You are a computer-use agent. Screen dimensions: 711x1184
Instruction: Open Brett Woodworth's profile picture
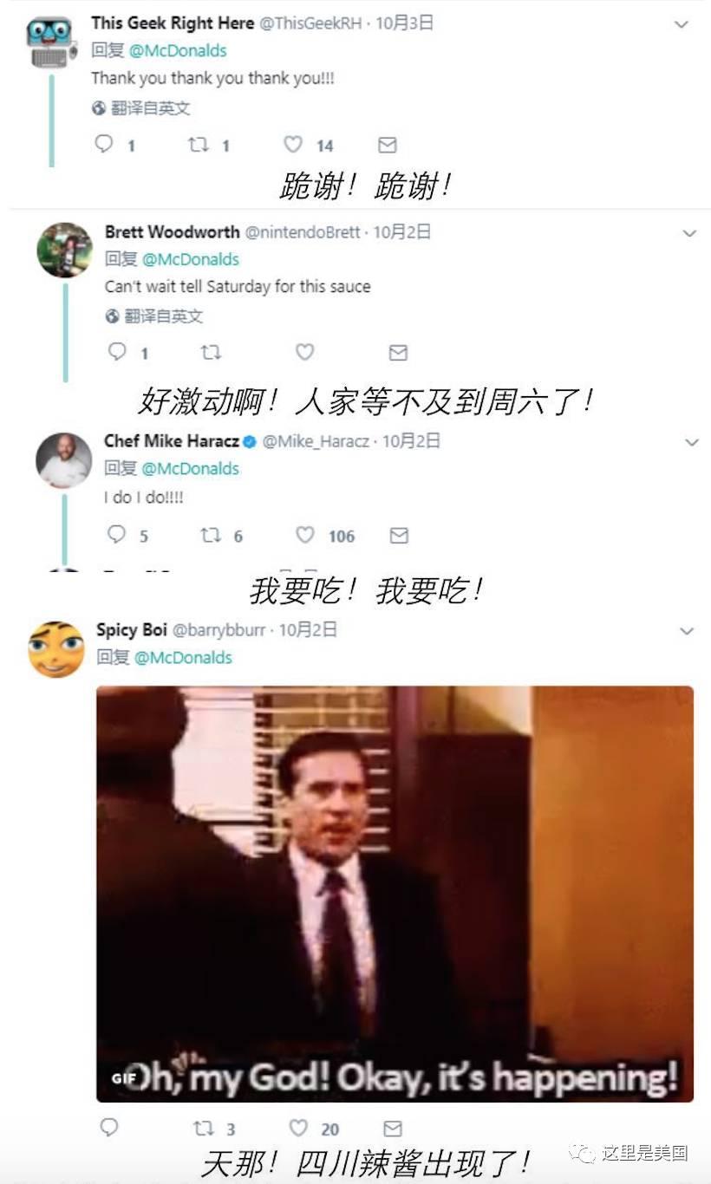64,250
